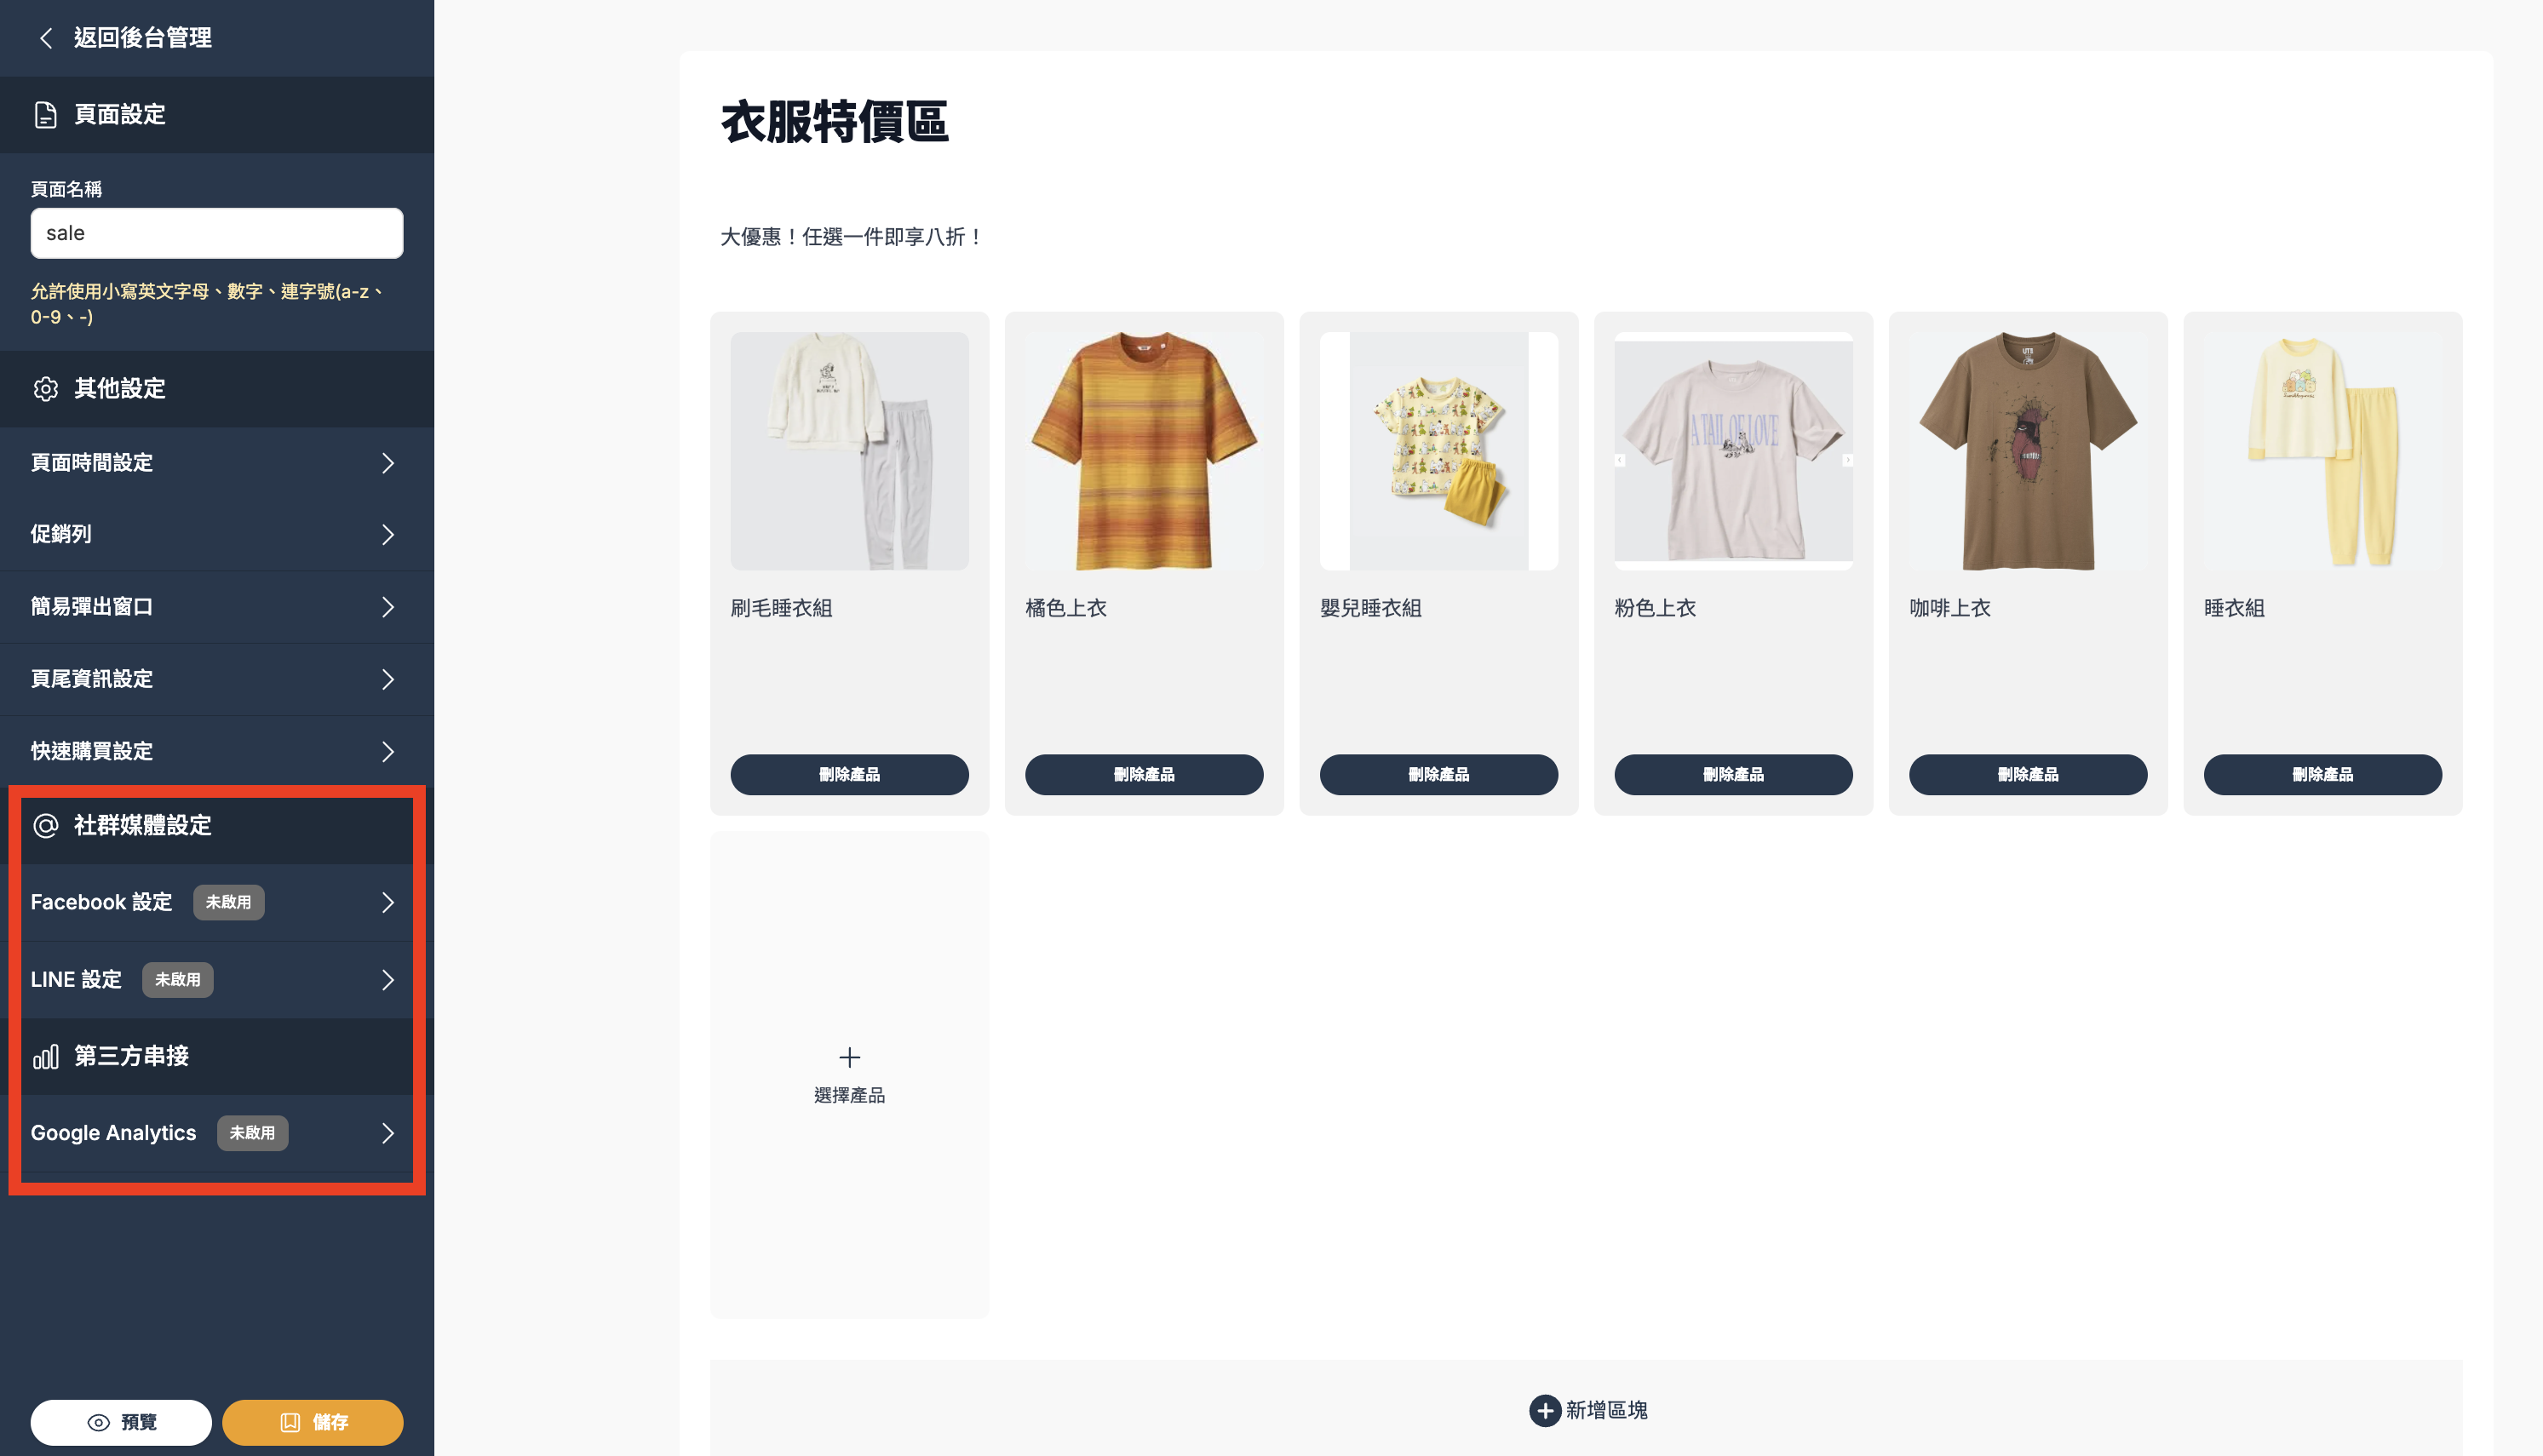Open the 簡易彈出窗口 chevron
The image size is (2543, 1456).
(388, 607)
